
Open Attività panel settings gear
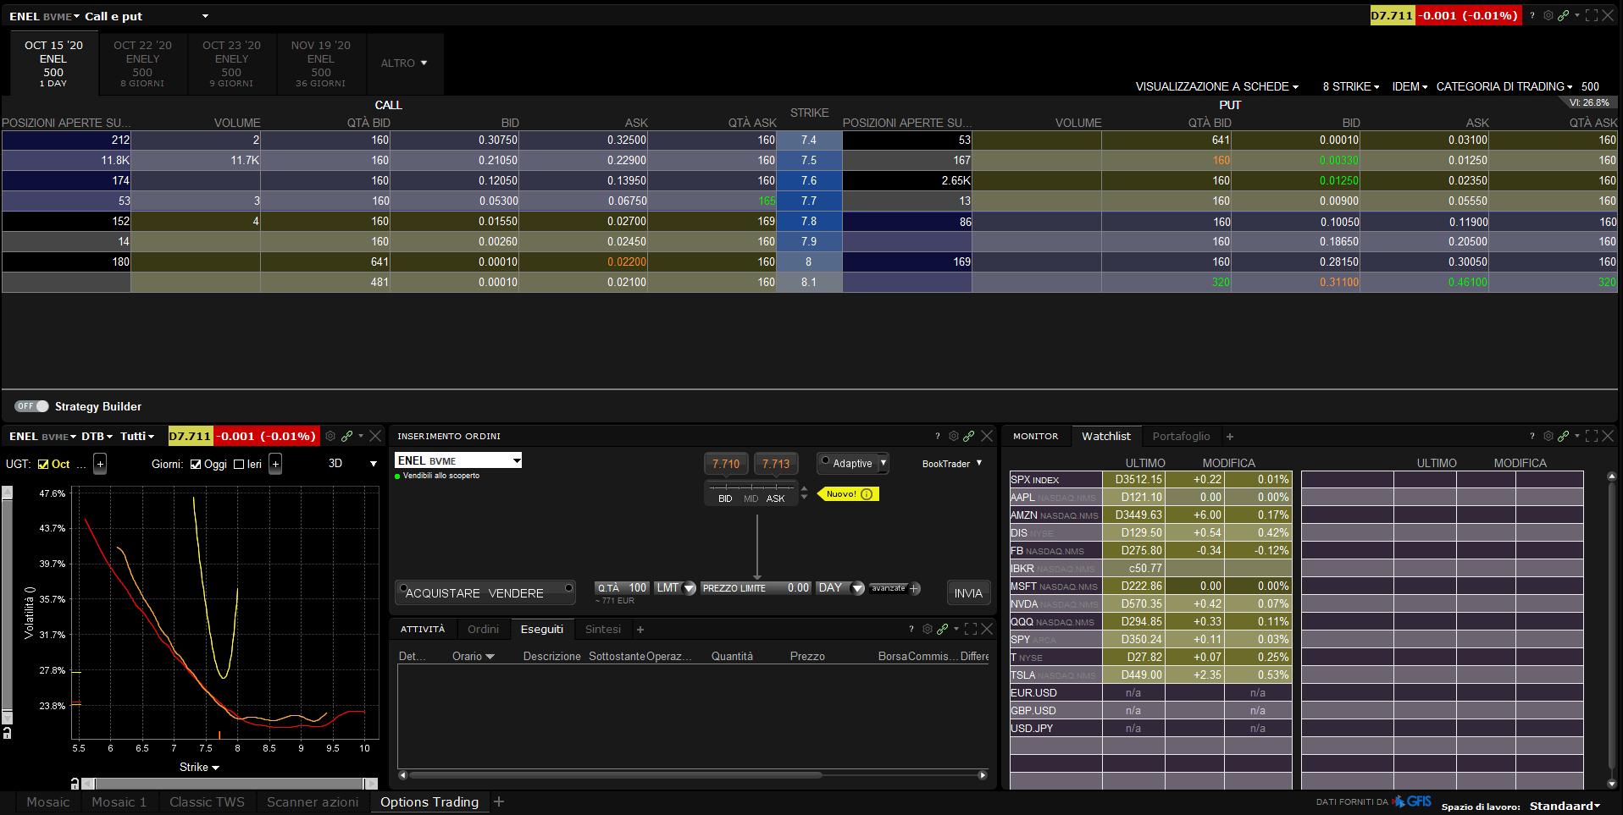tap(928, 629)
